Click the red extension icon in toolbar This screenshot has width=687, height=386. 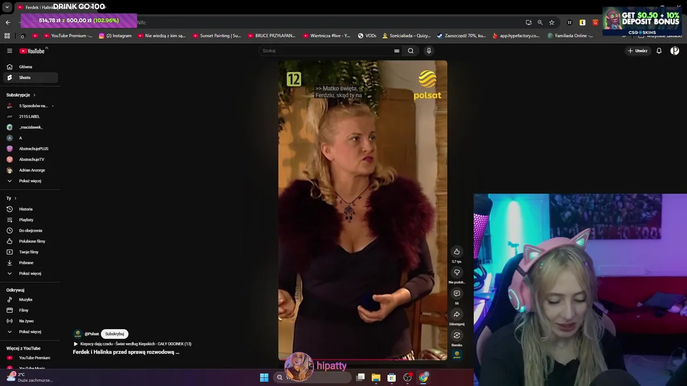tap(595, 23)
